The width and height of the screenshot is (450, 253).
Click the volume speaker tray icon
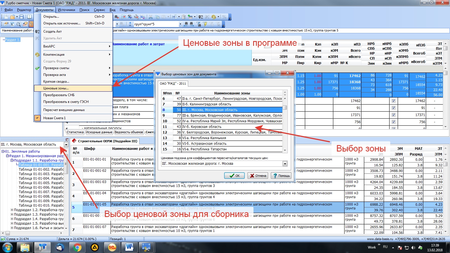[413, 248]
